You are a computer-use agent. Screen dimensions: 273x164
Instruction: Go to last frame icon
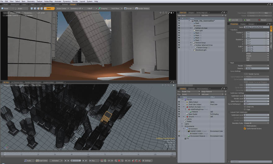click(86, 161)
